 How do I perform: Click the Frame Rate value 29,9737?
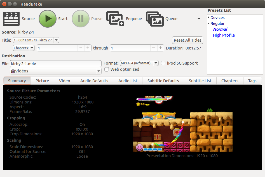click(83, 112)
